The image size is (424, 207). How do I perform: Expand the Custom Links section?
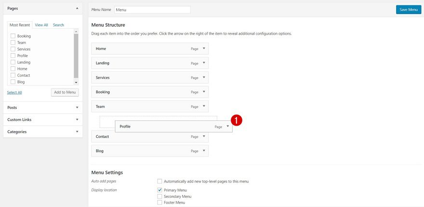(x=77, y=119)
